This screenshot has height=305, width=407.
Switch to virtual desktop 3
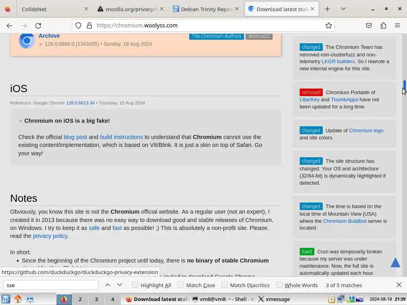tap(96, 299)
